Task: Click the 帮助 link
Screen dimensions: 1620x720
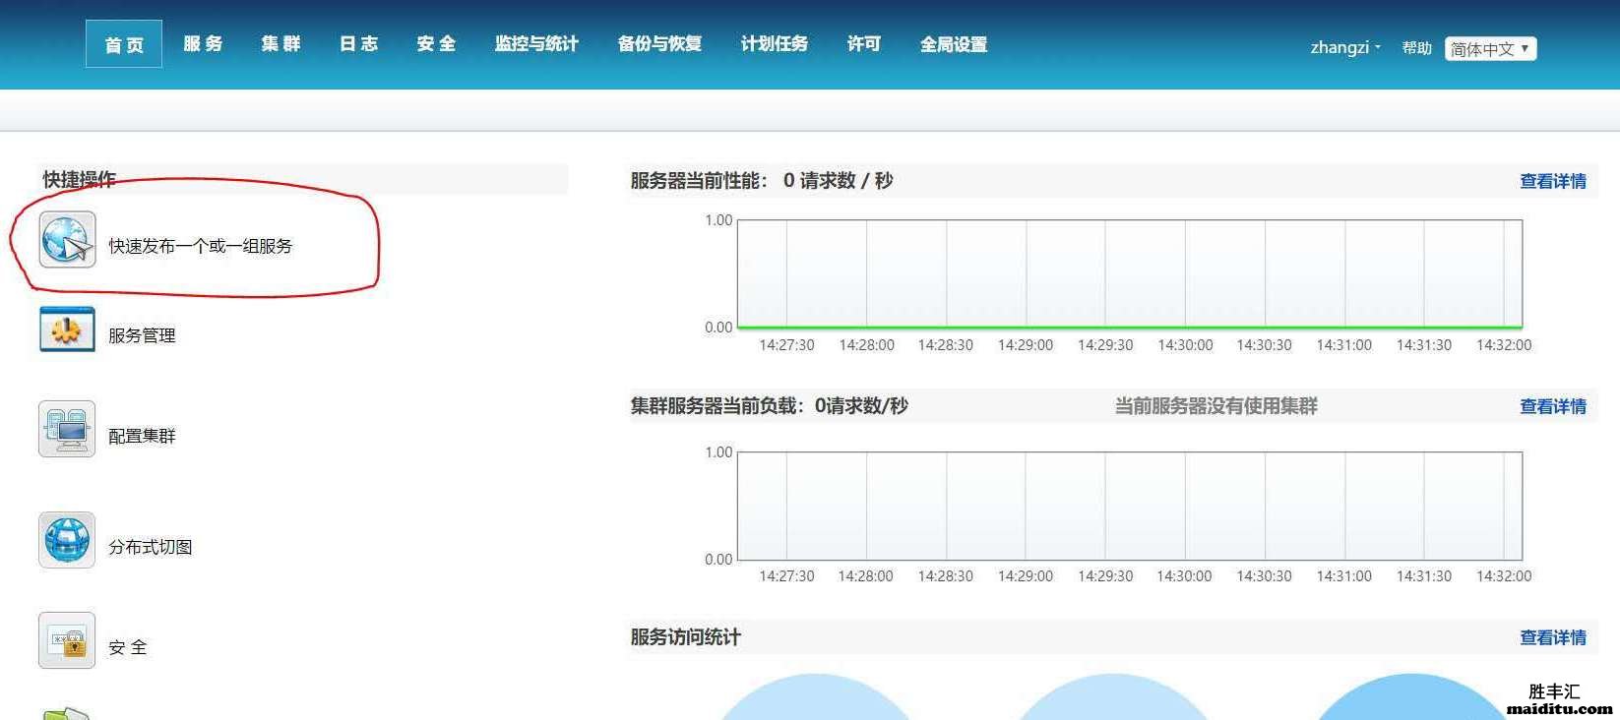Action: click(1417, 47)
